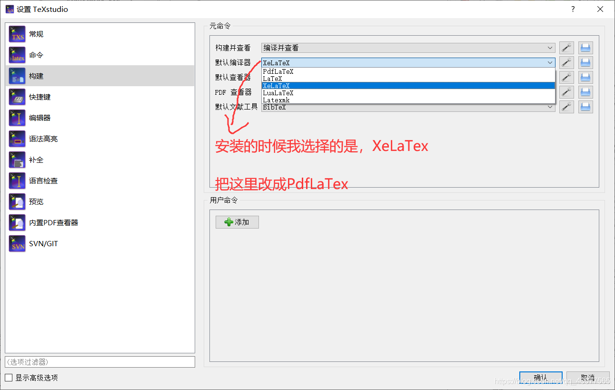Select 常规 text in category list
Viewport: 615px width, 390px height.
(36, 34)
